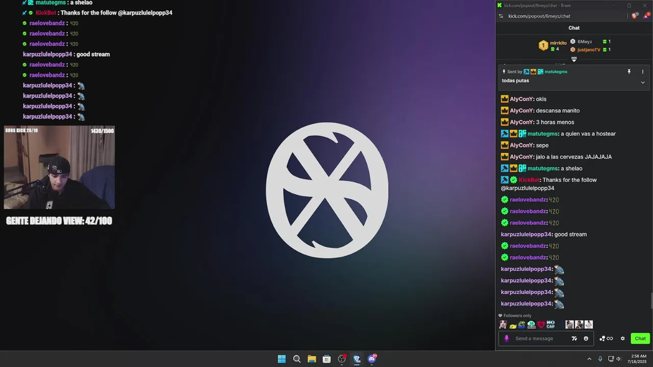The height and width of the screenshot is (367, 653).
Task: Click the Chat header tab
Action: point(574,28)
